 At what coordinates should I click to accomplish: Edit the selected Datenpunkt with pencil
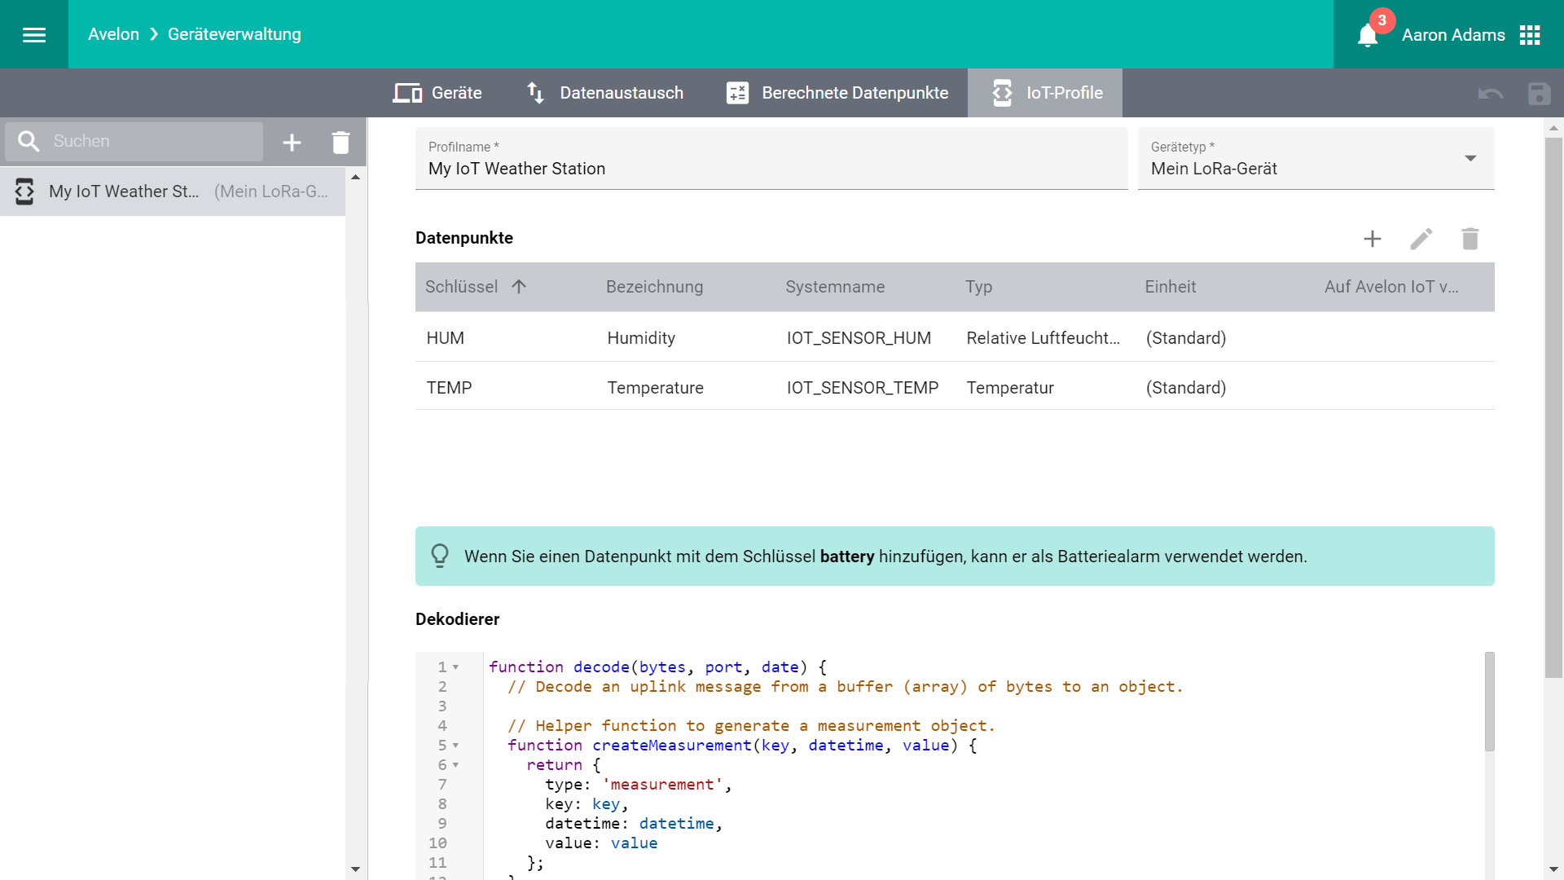(1421, 239)
